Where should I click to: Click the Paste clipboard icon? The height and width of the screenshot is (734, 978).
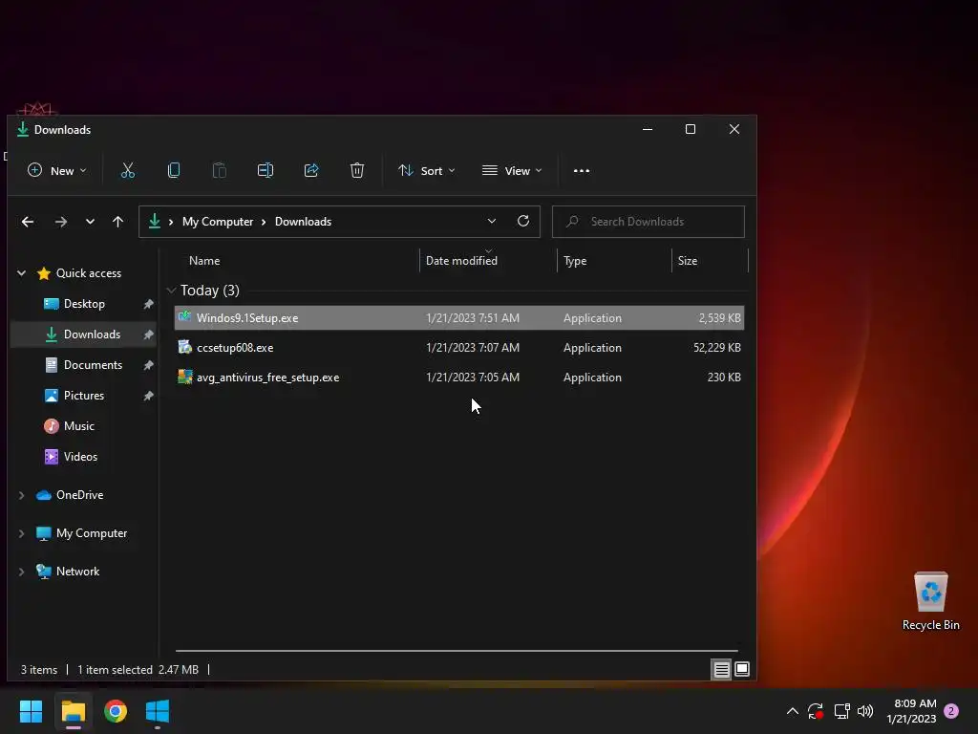pyautogui.click(x=220, y=170)
